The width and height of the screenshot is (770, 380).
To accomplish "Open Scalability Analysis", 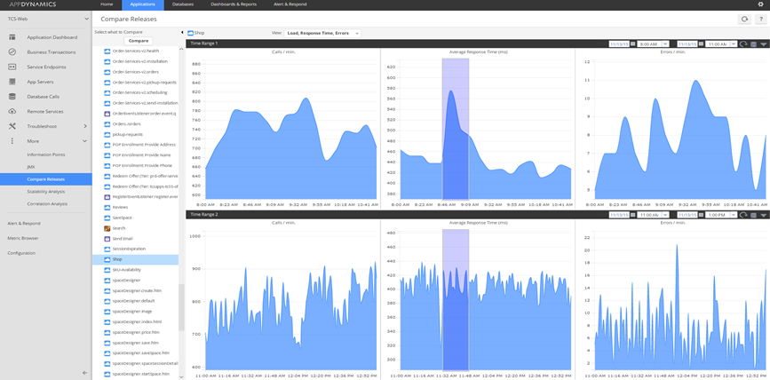I will [45, 192].
